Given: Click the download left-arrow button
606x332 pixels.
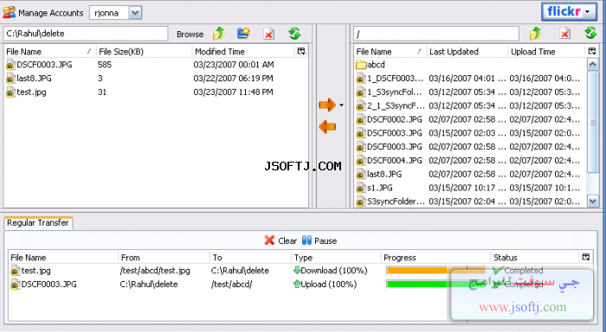Looking at the screenshot, I should point(327,126).
